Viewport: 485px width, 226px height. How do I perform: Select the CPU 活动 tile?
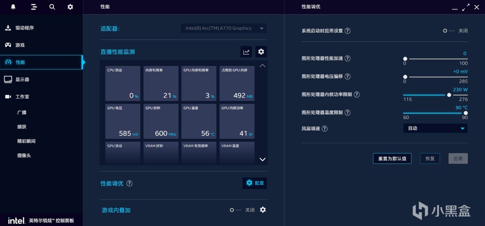[x=123, y=84]
